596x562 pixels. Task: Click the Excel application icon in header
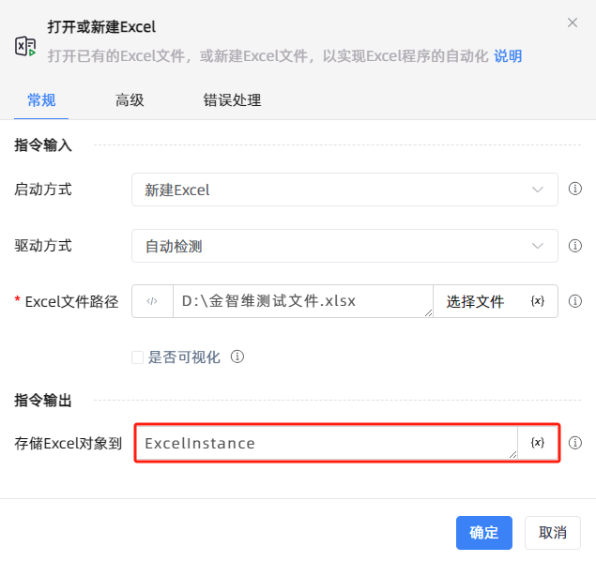point(25,47)
